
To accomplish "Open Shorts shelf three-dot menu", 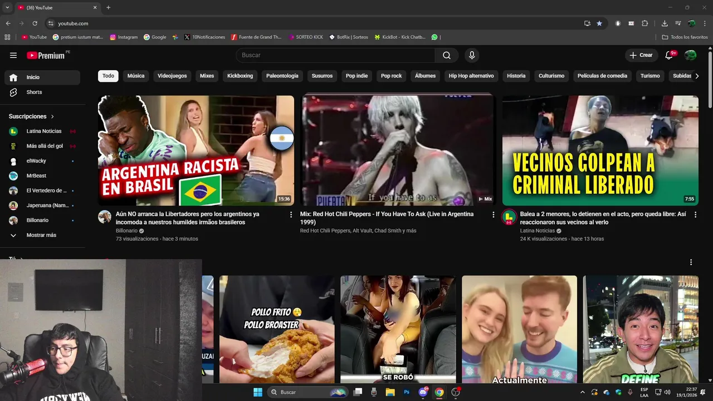I will click(691, 262).
